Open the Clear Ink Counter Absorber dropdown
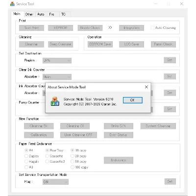Image resolution: width=196 pixels, height=196 pixels. click(57, 77)
